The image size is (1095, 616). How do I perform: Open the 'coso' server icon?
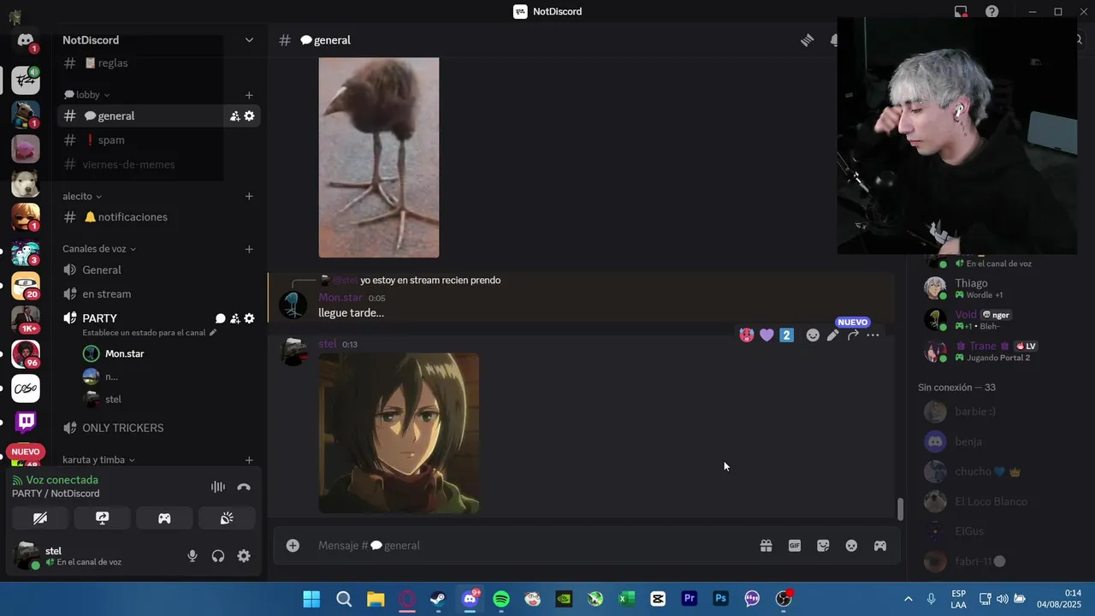(26, 388)
